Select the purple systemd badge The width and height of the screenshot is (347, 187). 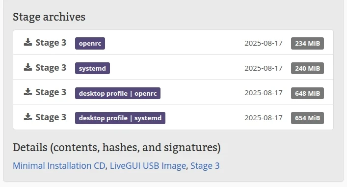tap(92, 68)
